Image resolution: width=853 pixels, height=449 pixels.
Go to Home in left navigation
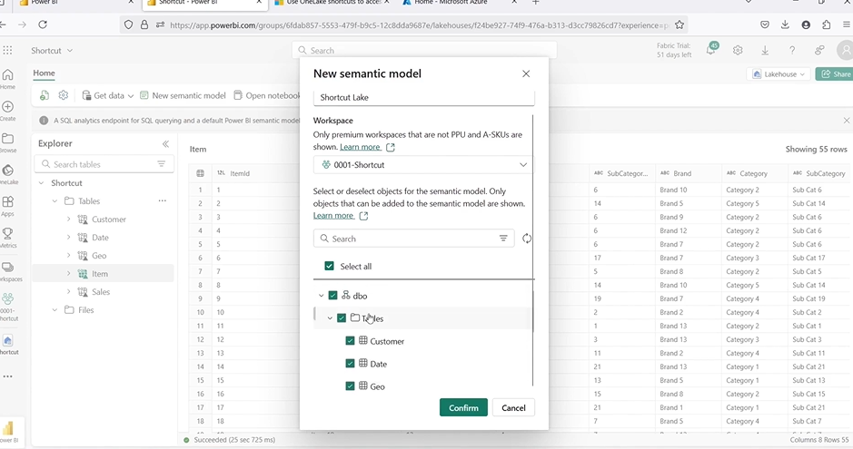[7, 78]
